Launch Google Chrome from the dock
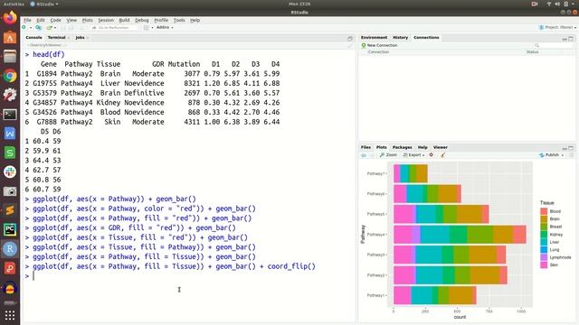The image size is (579, 325). coord(10,76)
